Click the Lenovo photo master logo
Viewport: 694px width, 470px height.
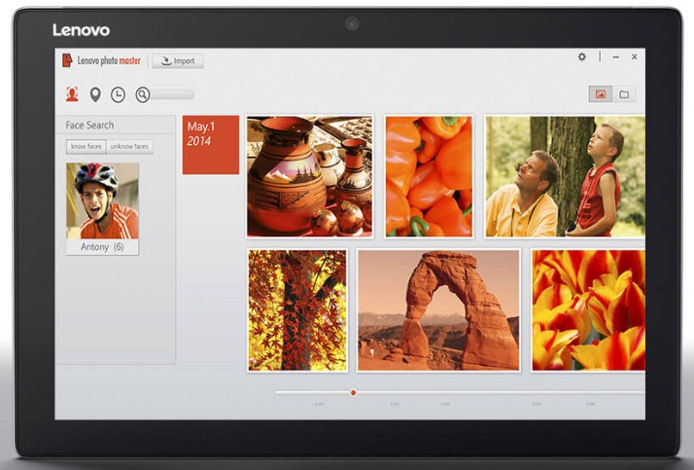pyautogui.click(x=101, y=60)
